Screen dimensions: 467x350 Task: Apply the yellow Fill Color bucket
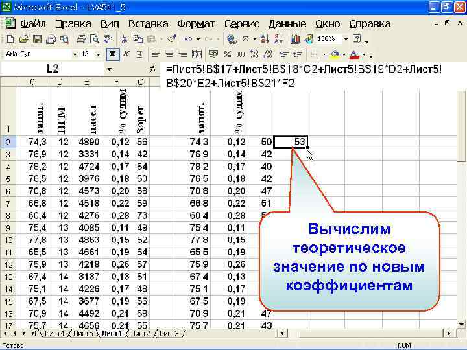(x=335, y=54)
